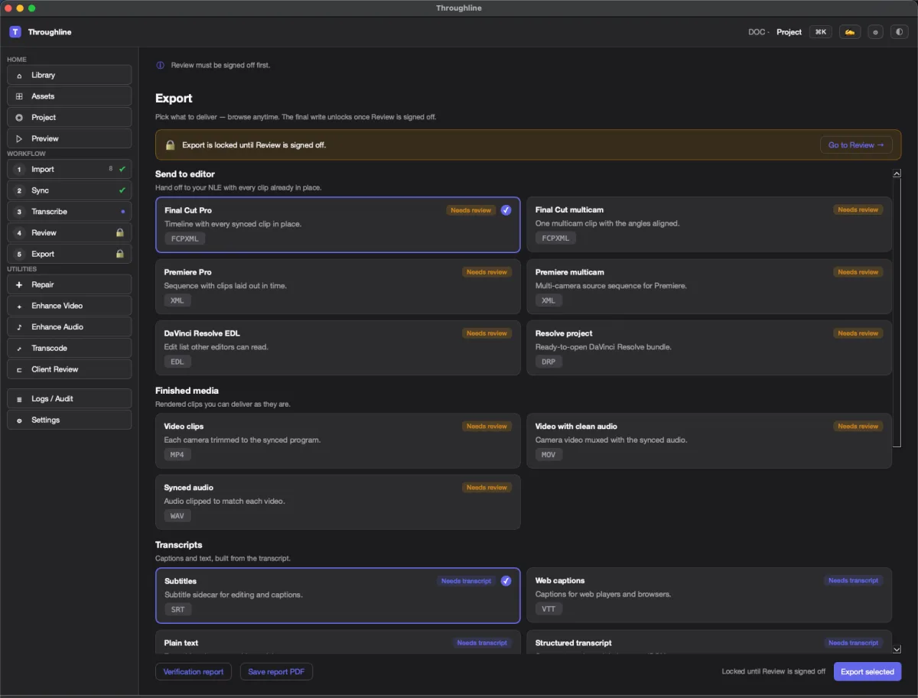The width and height of the screenshot is (918, 698).
Task: Select the Video clips MP4 card
Action: click(x=338, y=441)
